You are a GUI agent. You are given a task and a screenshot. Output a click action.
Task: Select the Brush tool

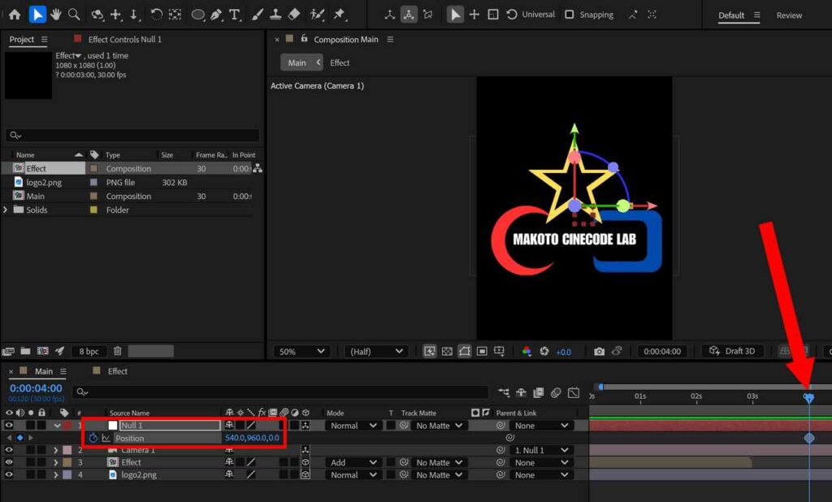coord(258,15)
